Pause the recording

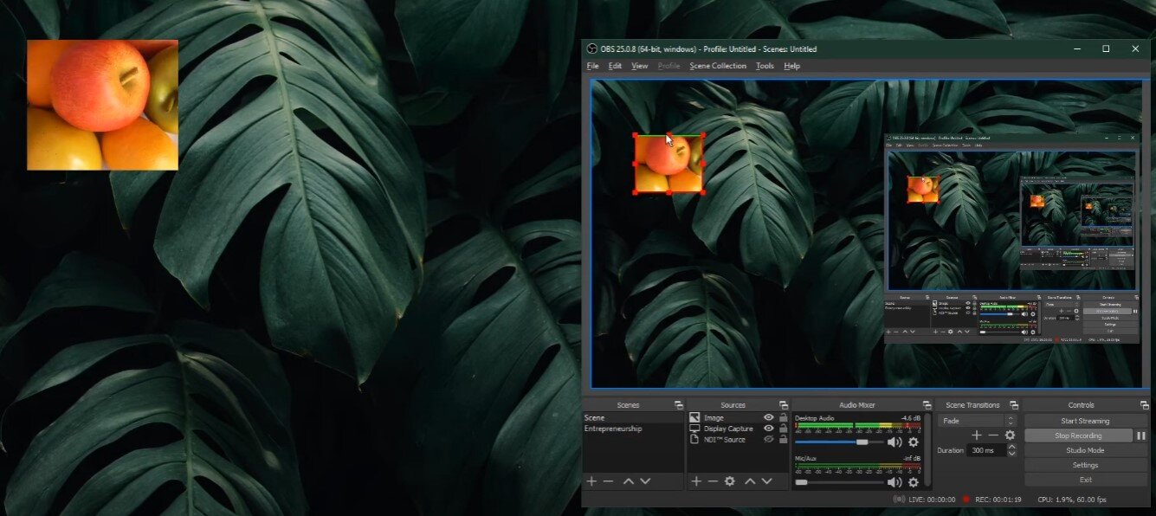point(1140,436)
